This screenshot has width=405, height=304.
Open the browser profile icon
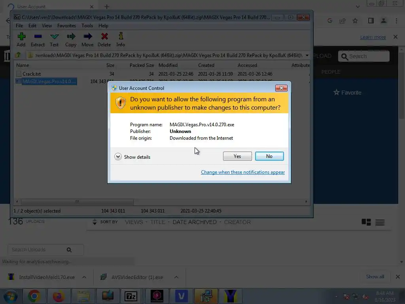click(384, 21)
